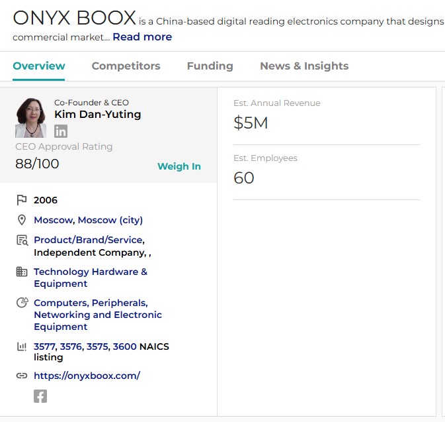This screenshot has width=445, height=422.
Task: Visit the https://onyxboox.com/ website link
Action: pos(87,376)
